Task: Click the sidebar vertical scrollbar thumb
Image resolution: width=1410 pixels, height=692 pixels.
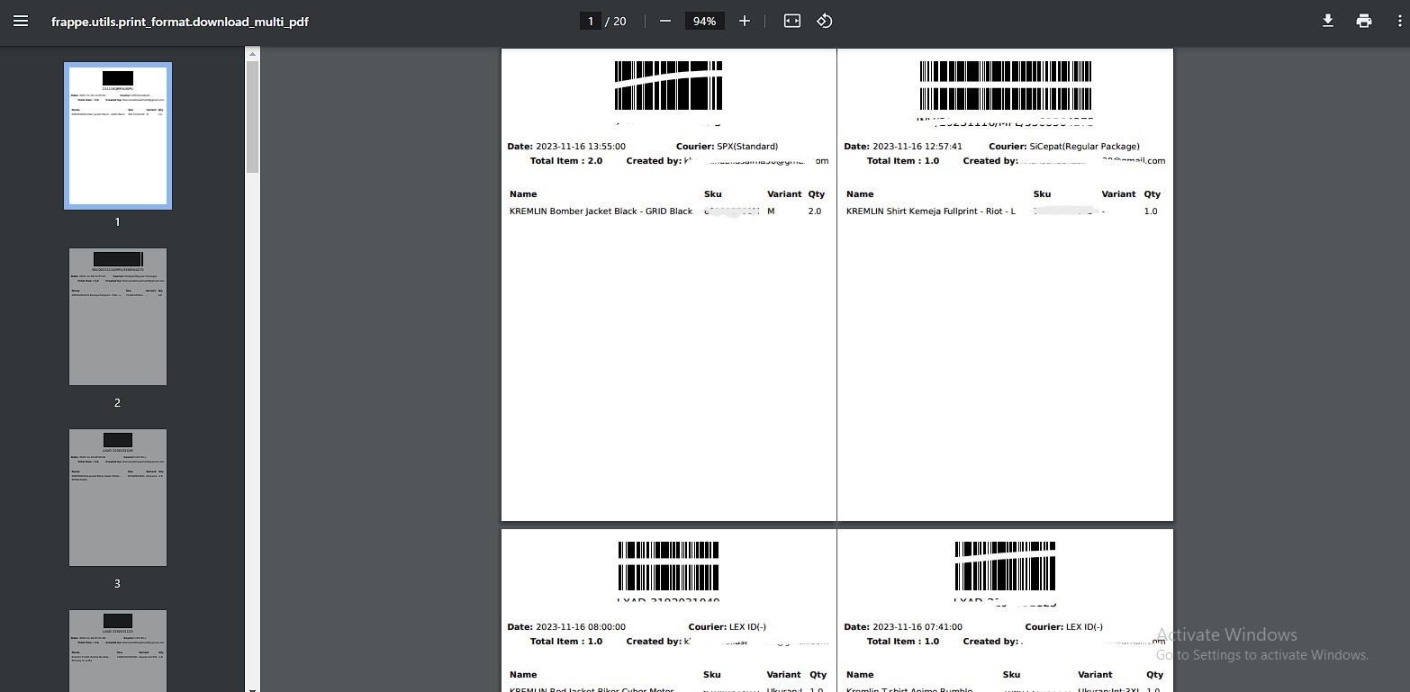Action: 252,117
